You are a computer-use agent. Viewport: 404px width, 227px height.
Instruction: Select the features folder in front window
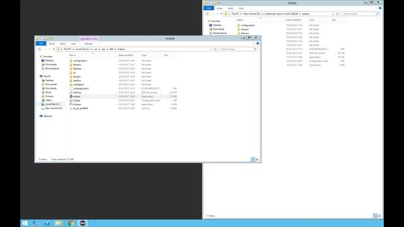(77, 69)
